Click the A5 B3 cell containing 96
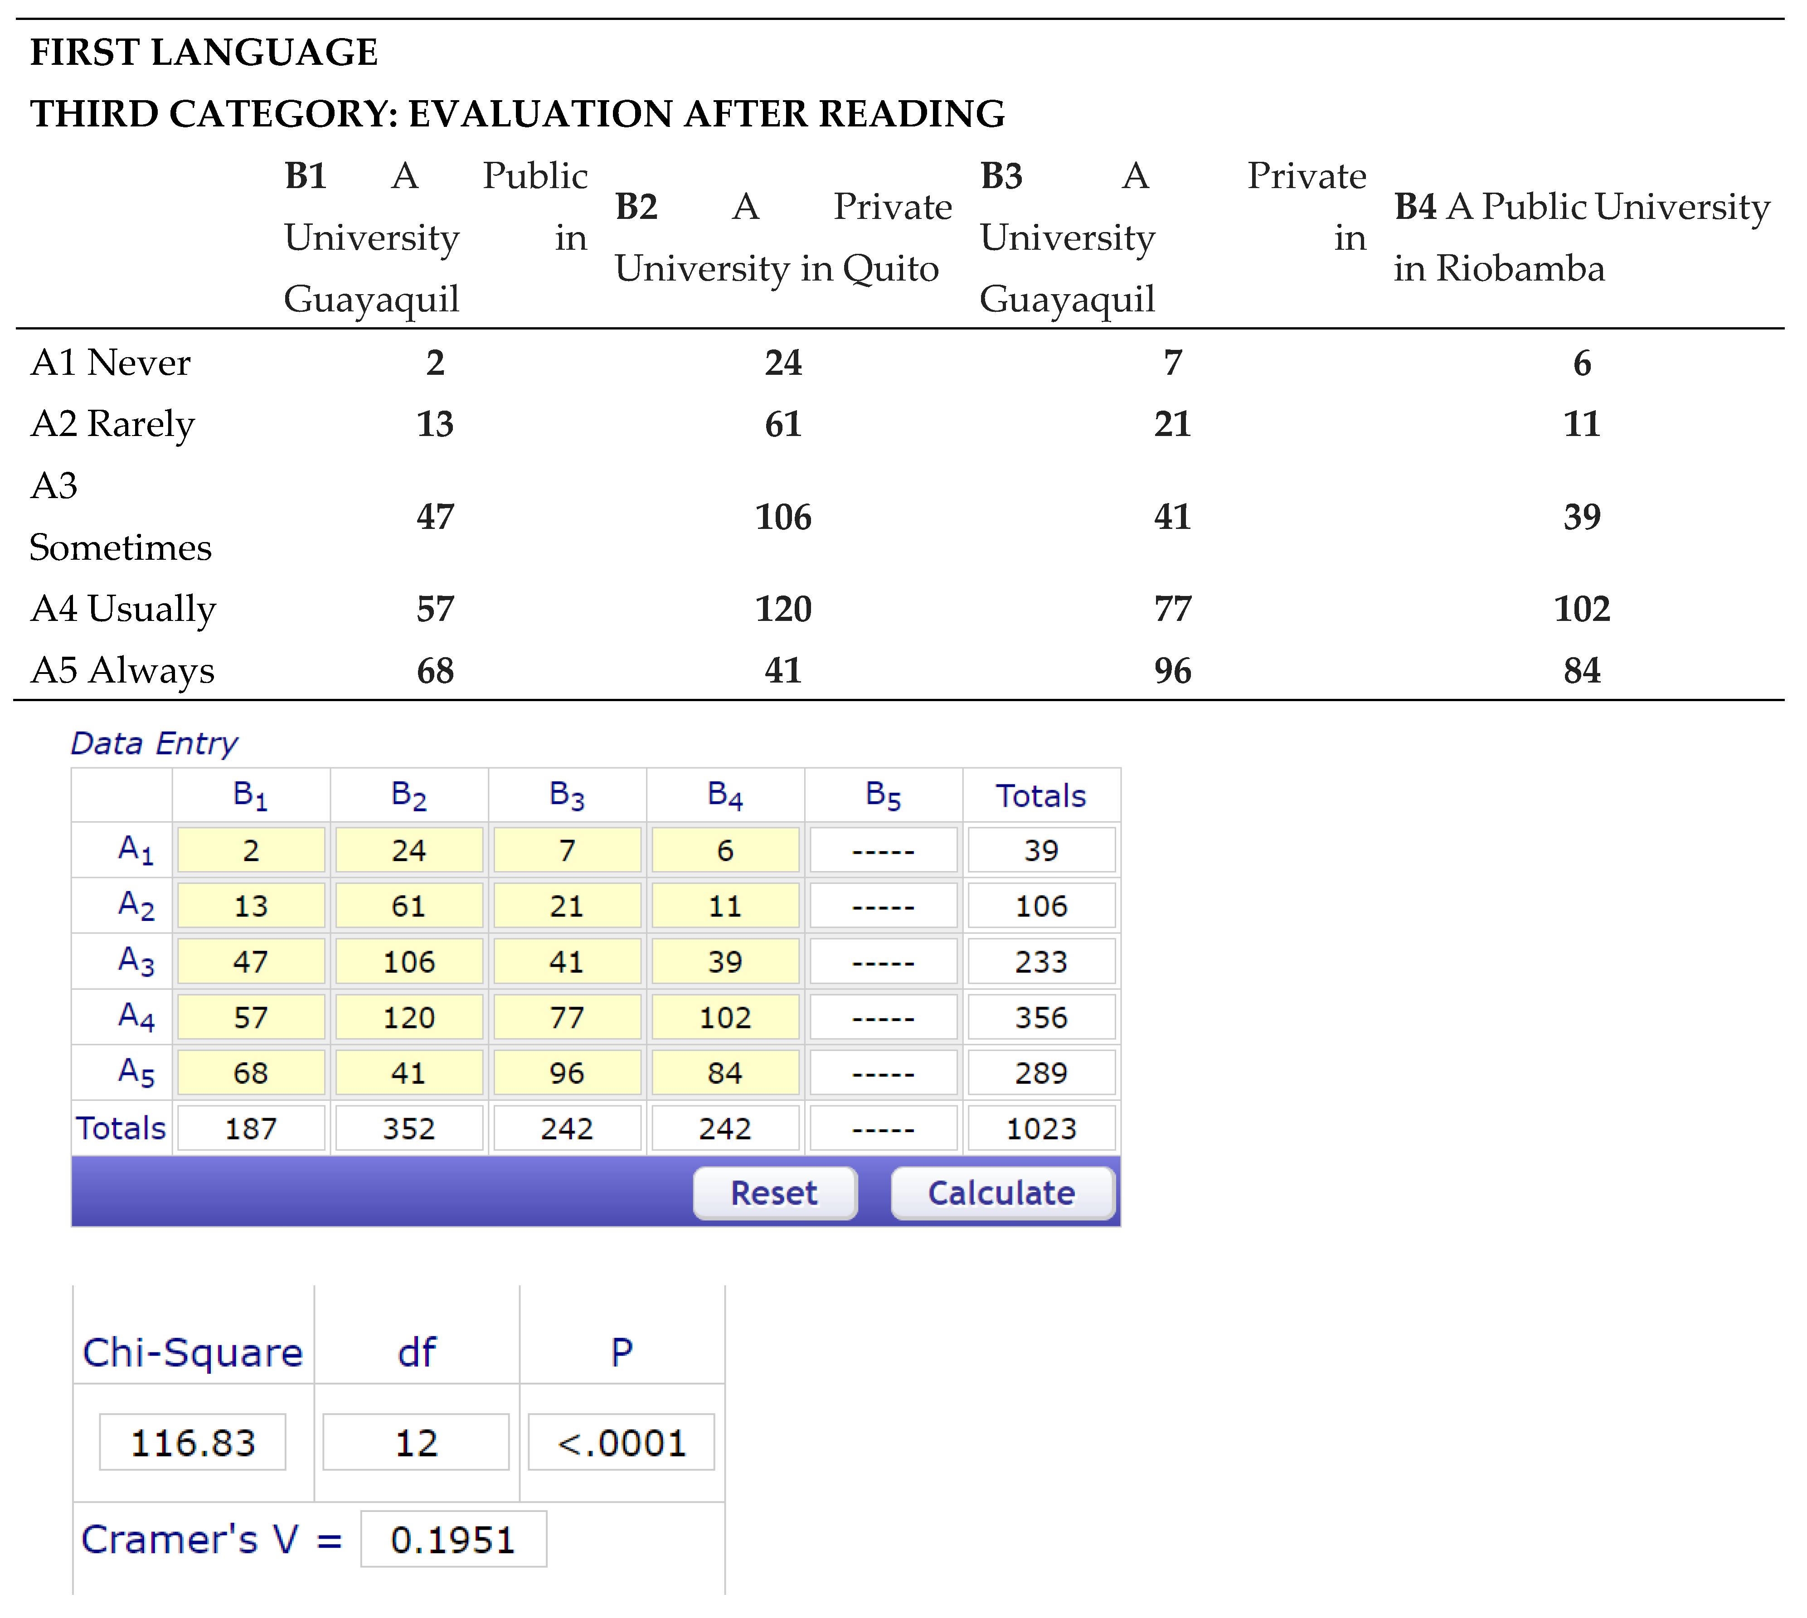 [567, 1072]
